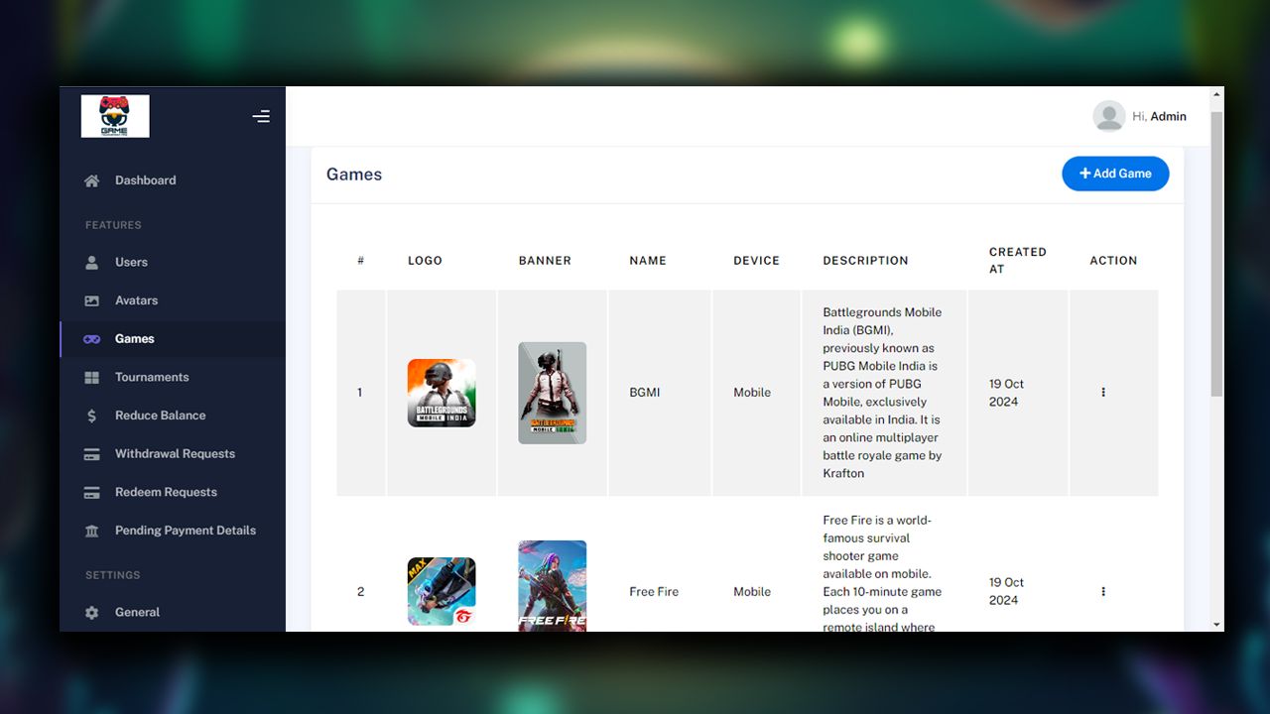
Task: Collapse the sidebar with the hamburger toggle
Action: pyautogui.click(x=261, y=117)
